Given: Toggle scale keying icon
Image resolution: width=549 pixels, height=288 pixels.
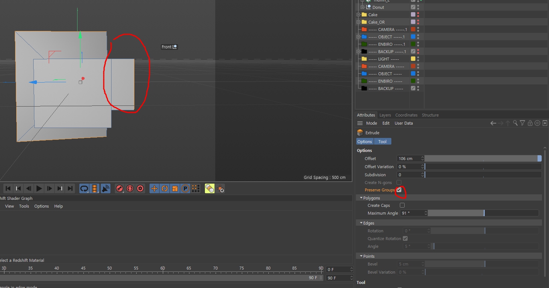Looking at the screenshot, I should (x=175, y=189).
